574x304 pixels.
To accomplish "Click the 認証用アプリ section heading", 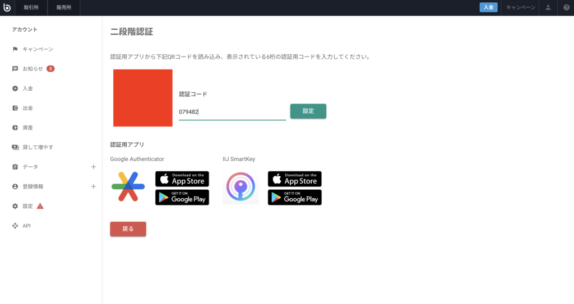I will tap(127, 144).
